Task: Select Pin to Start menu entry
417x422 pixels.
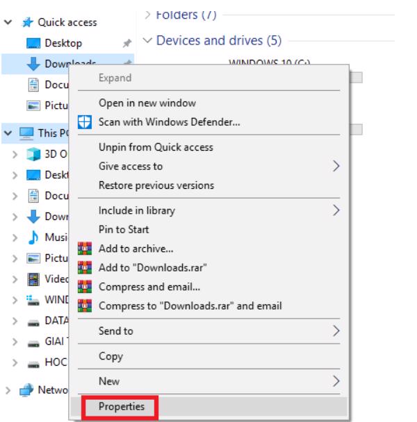Action: click(x=125, y=229)
